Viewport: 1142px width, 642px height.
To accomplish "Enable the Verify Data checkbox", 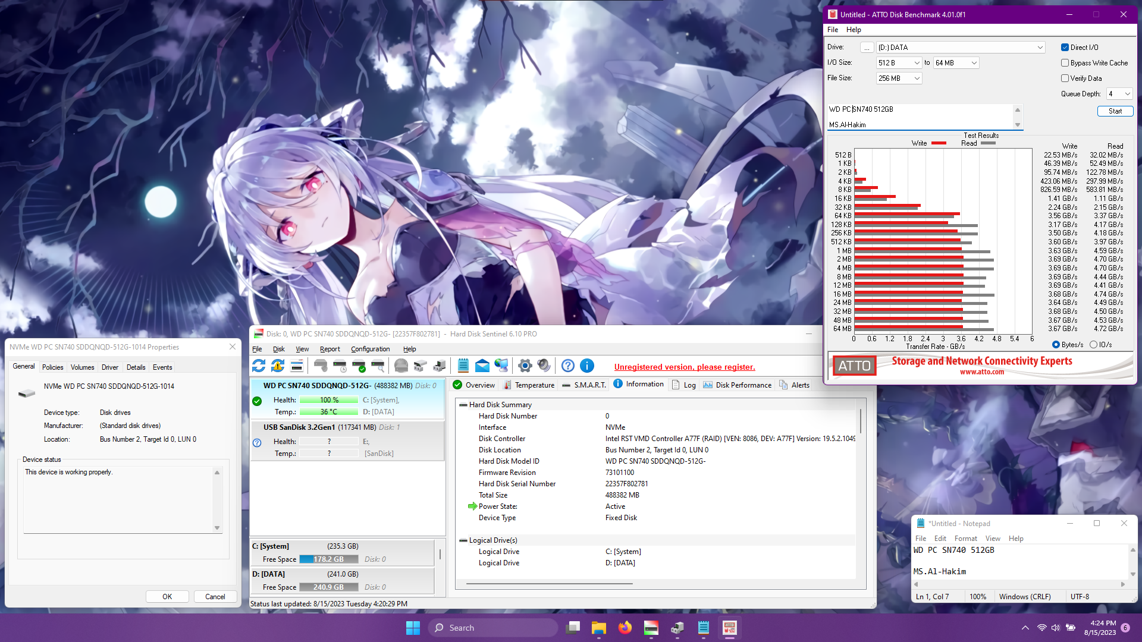I will [1065, 78].
